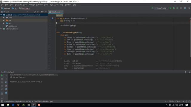Viewport: 191px width, 107px height.
Task: Click Collapse All icon in Project panel
Action: (x=38, y=12)
